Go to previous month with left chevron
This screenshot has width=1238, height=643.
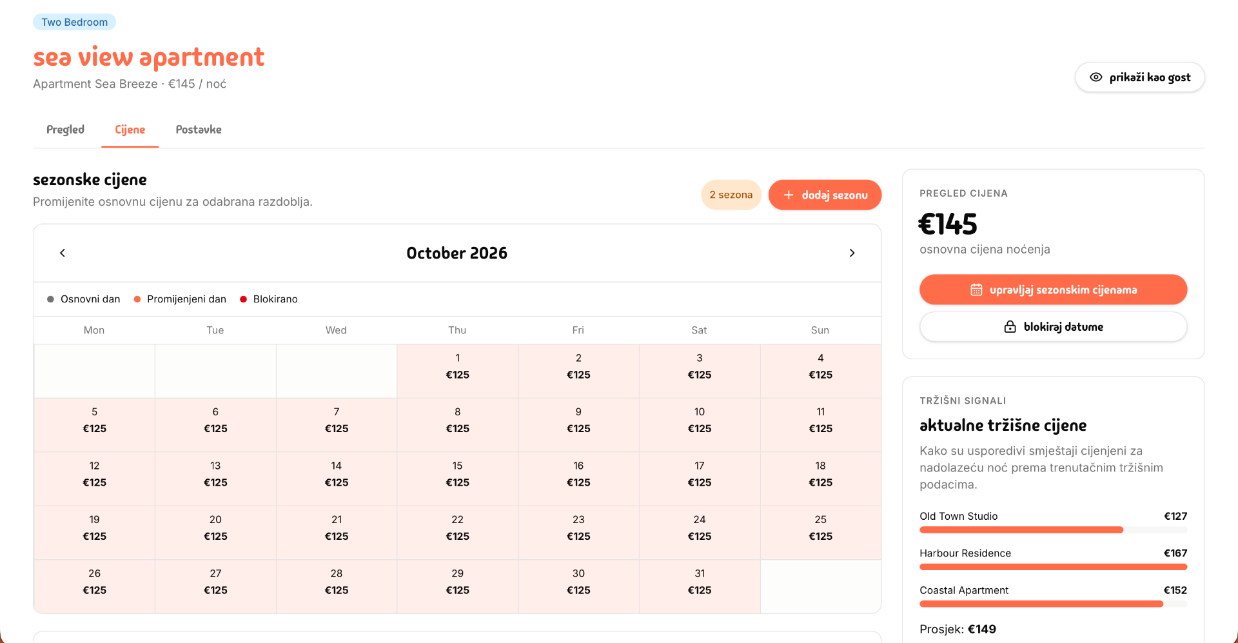(x=63, y=253)
